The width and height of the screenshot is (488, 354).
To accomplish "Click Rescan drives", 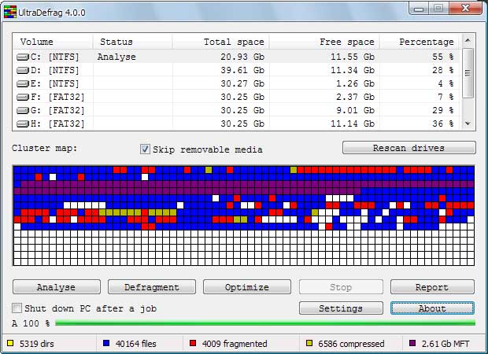I will point(409,148).
